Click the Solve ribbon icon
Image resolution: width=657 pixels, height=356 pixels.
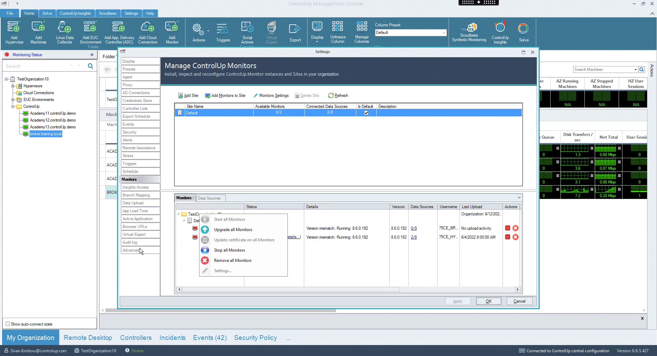[524, 33]
